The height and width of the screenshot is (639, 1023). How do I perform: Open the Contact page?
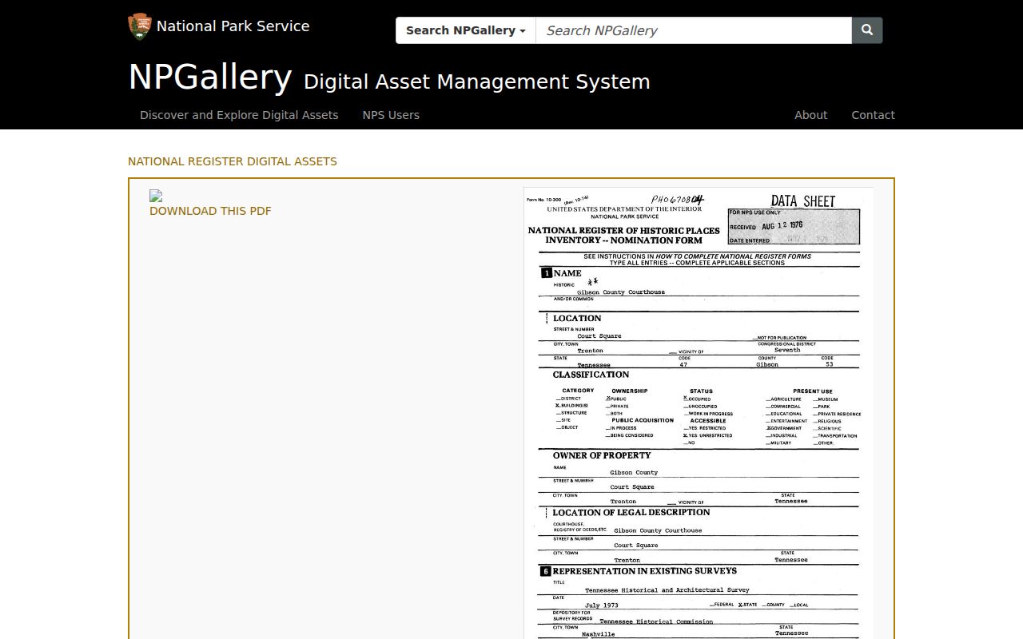tap(873, 115)
